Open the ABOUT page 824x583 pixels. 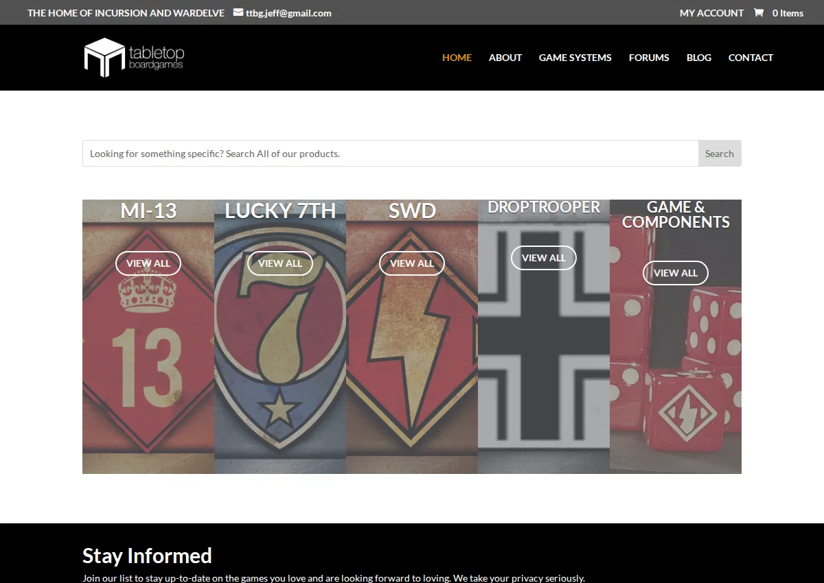click(505, 58)
